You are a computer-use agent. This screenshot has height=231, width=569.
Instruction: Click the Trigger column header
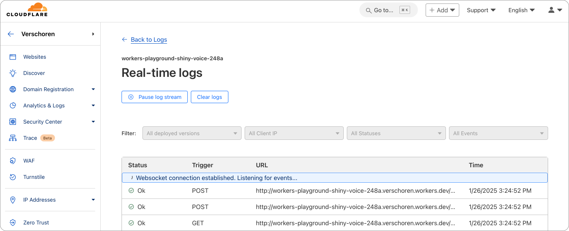202,165
